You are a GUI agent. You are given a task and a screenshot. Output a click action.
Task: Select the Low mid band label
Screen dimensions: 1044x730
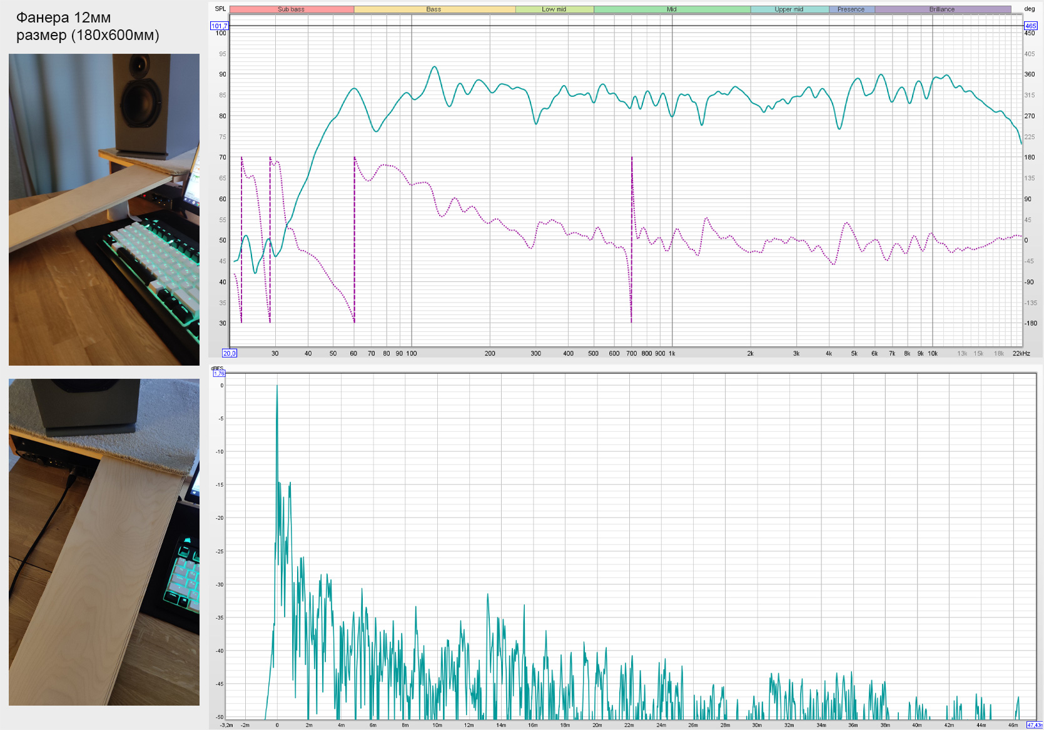point(554,9)
